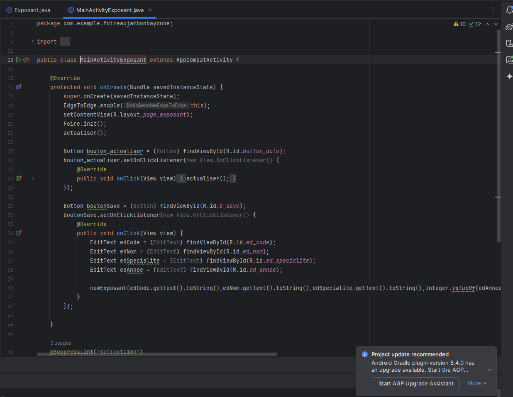Close the MainActivityExposant.java tab
This screenshot has width=513, height=397.
click(x=150, y=10)
